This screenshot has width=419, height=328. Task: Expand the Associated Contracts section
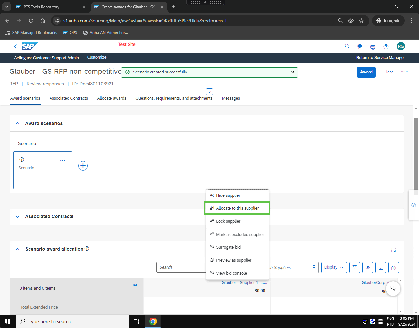18,216
